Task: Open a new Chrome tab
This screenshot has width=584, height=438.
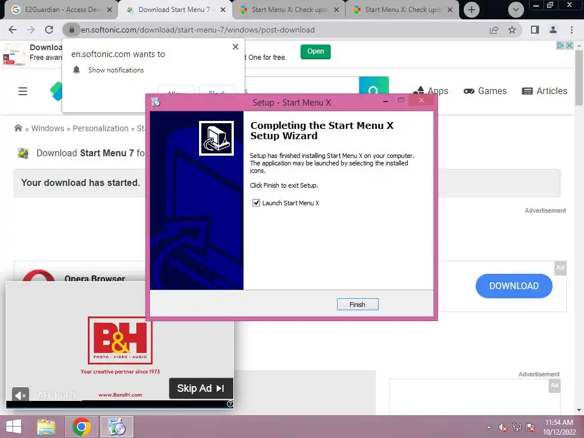Action: pos(472,10)
